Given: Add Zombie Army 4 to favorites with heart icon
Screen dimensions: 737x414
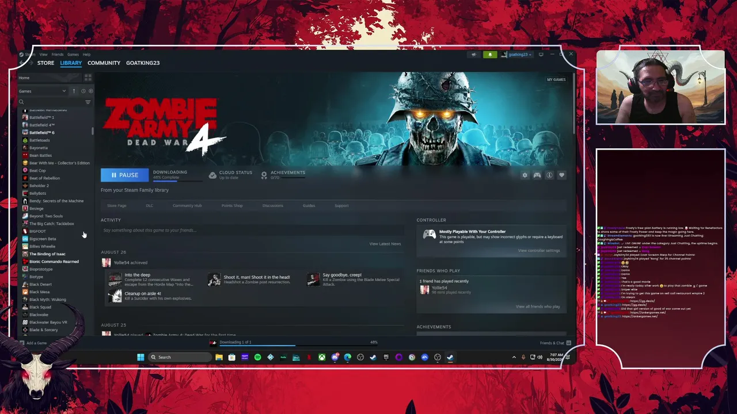Looking at the screenshot, I should (x=562, y=175).
